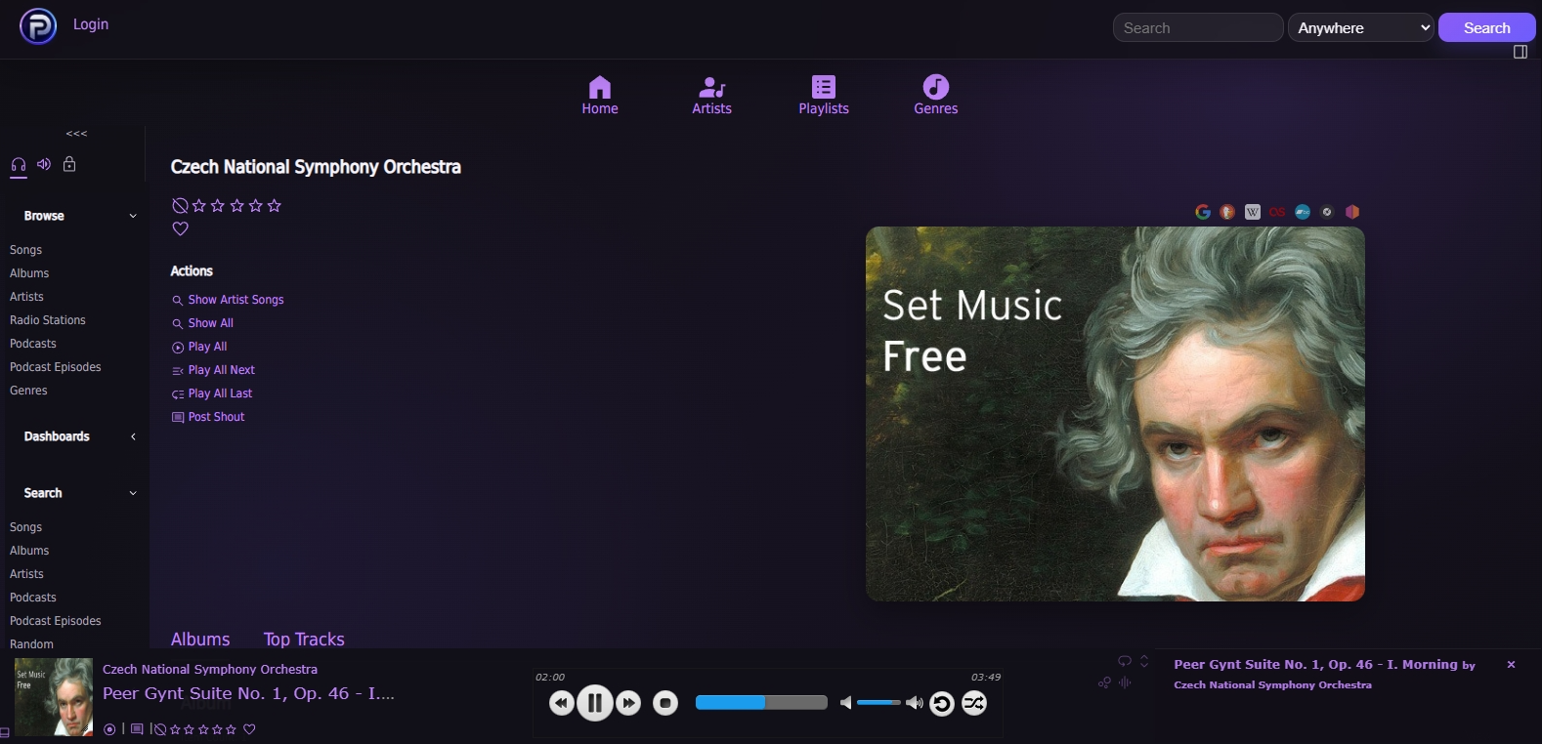Skip to previous track in player

pyautogui.click(x=562, y=703)
